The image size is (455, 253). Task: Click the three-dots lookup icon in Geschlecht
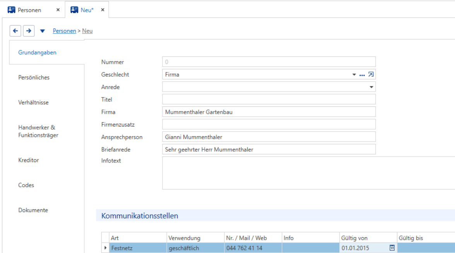coord(362,75)
